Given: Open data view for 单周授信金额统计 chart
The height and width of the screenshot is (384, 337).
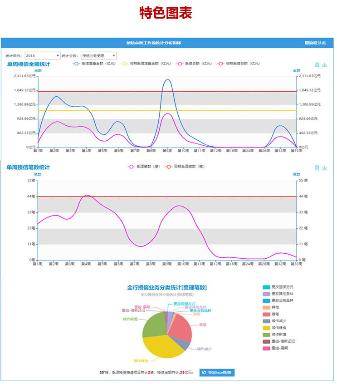Looking at the screenshot, I should pos(317,65).
